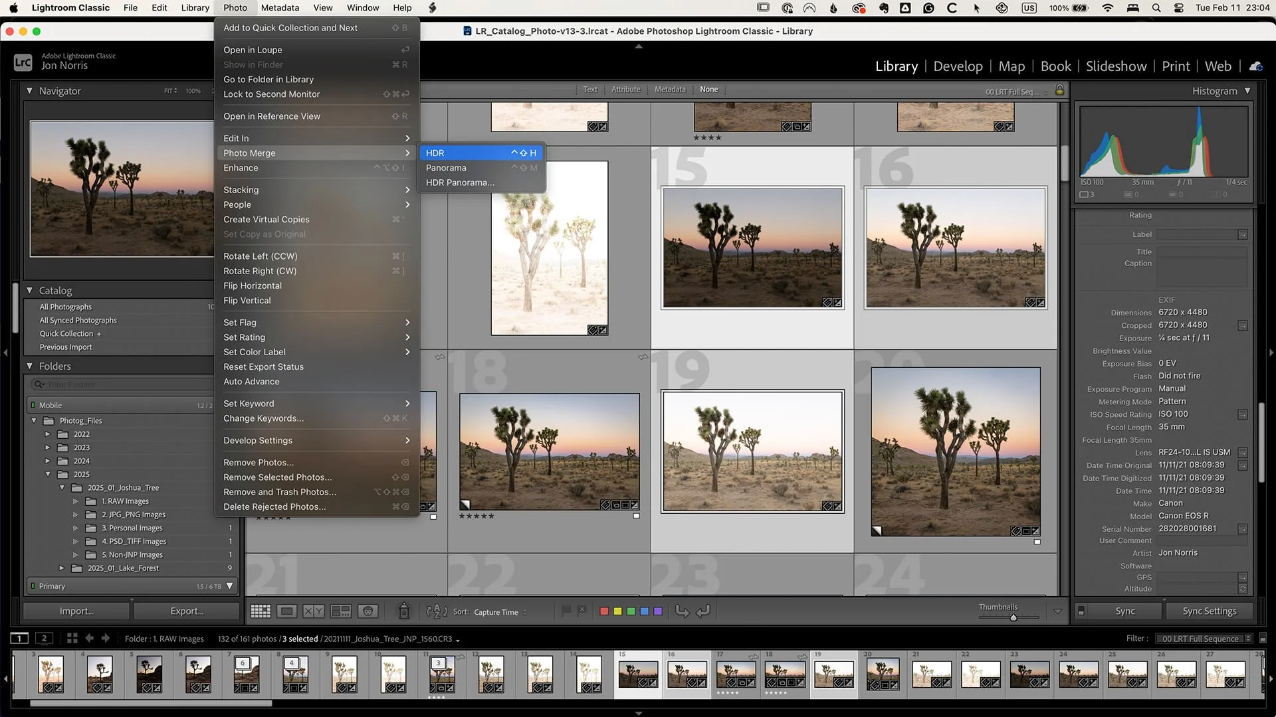Collapse the Navigator panel triangle
Screen dimensions: 1276x717
click(29, 91)
